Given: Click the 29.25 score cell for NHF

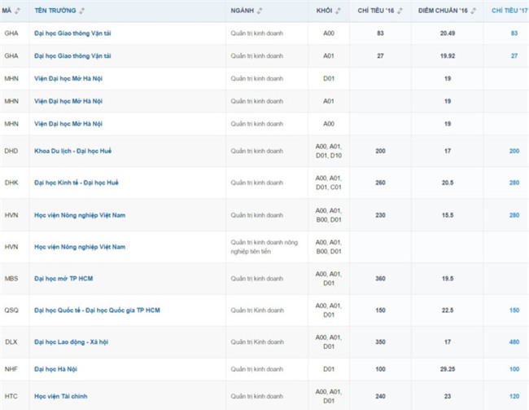Looking at the screenshot, I should coord(448,369).
